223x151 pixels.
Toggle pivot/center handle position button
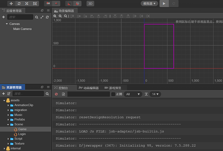(x=48, y=4)
